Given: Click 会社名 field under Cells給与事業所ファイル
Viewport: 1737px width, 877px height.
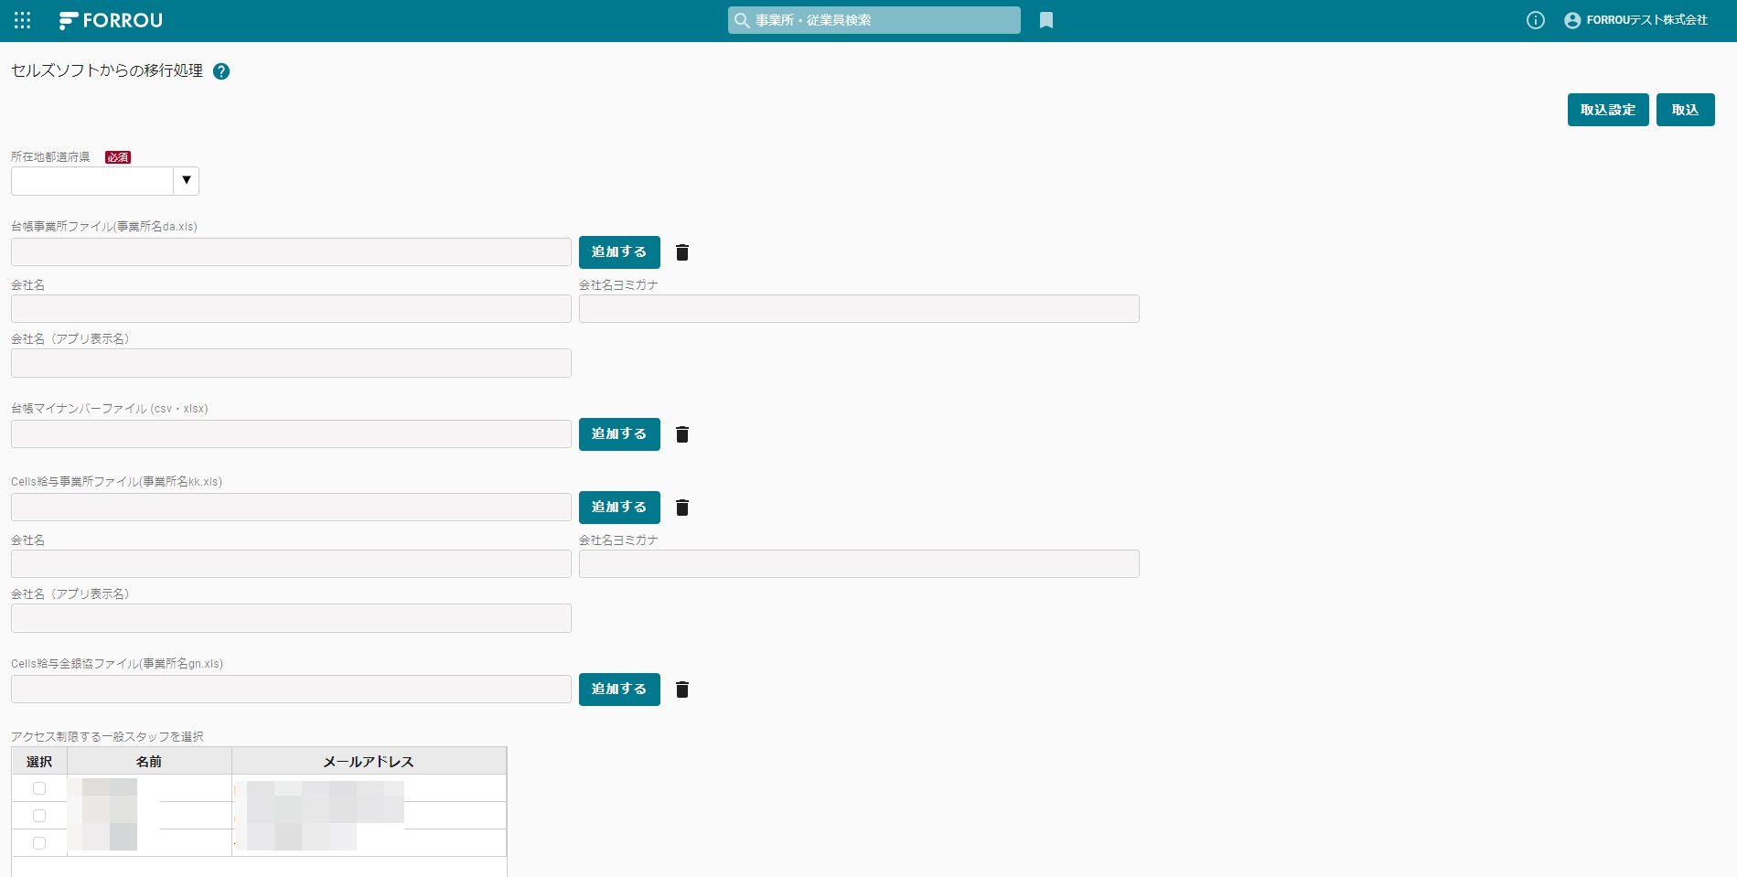Looking at the screenshot, I should point(291,564).
